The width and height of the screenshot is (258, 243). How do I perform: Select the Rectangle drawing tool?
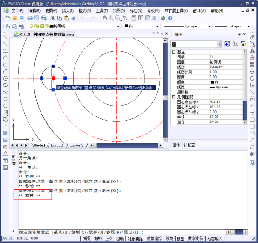(x=6, y=65)
